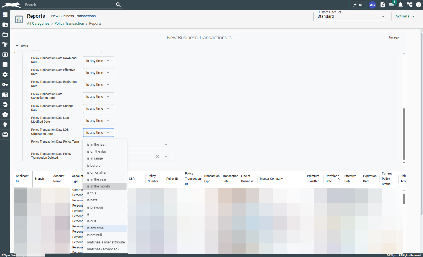Click the folder outline icon in sidebar
The height and width of the screenshot is (257, 423).
pos(5,35)
